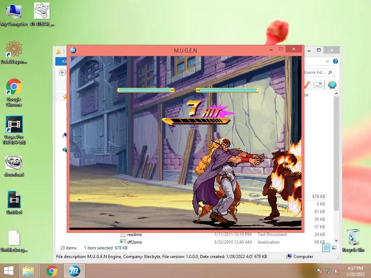The image size is (371, 278).
Task: Expand the File Explorer ribbon chevron
Action: (328, 61)
